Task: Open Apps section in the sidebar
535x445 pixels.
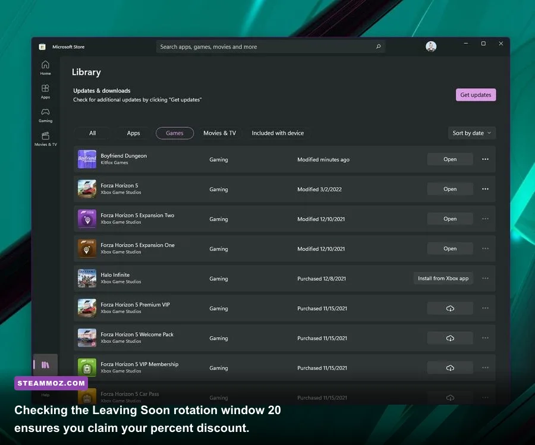Action: [45, 91]
